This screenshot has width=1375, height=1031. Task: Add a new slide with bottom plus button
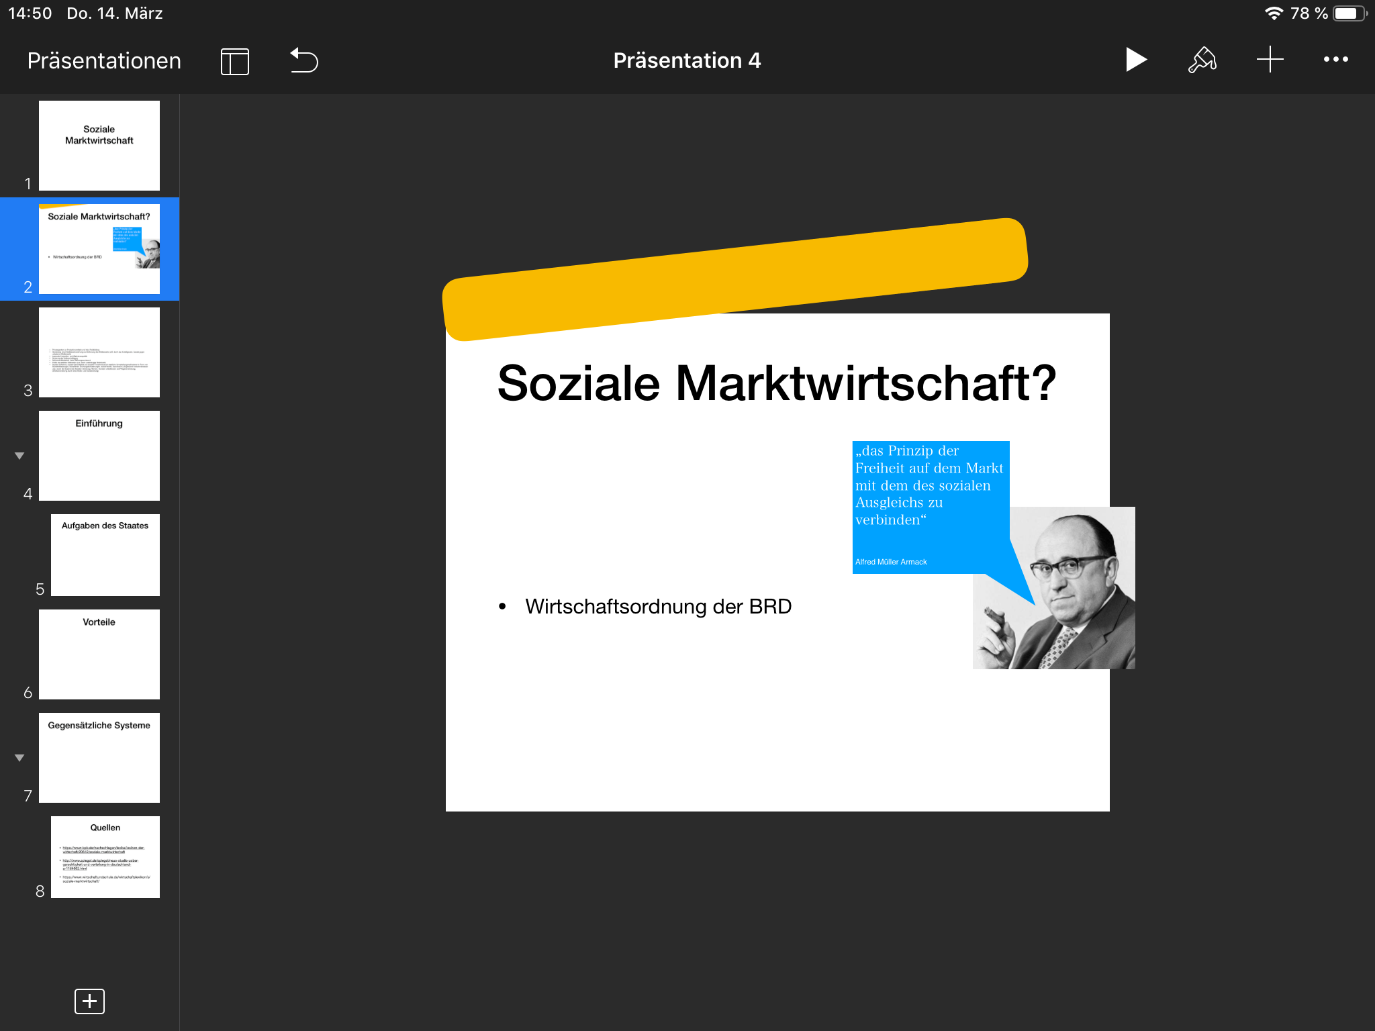point(89,1001)
